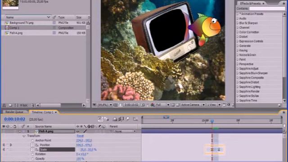Expand the Color Correction effects category
This screenshot has height=162, width=288.
pyautogui.click(x=238, y=32)
